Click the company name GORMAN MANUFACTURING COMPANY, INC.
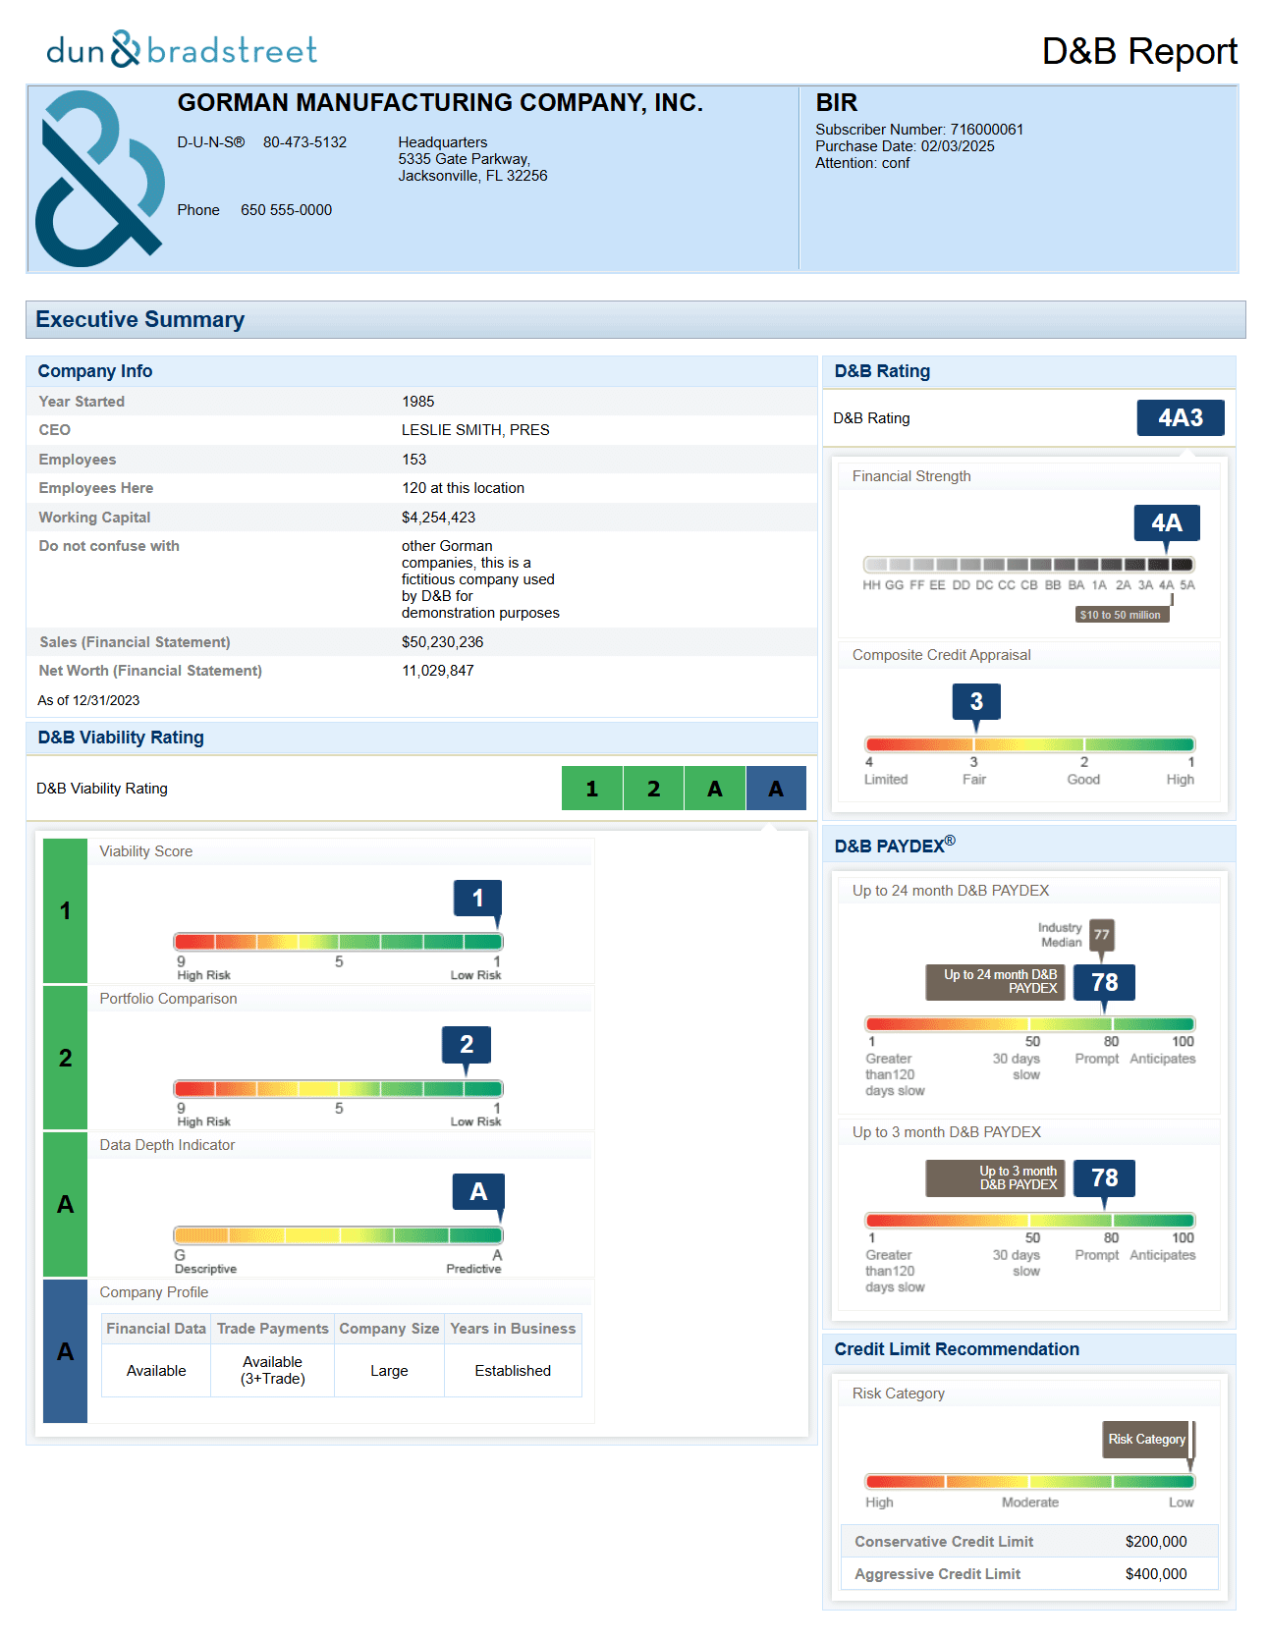 (x=440, y=103)
